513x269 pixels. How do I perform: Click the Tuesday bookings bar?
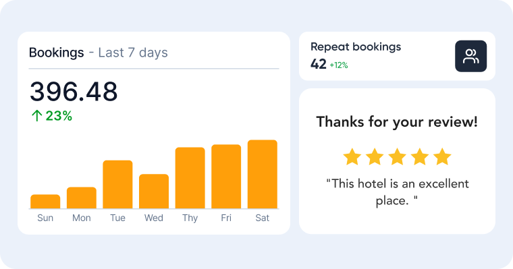[x=117, y=184]
